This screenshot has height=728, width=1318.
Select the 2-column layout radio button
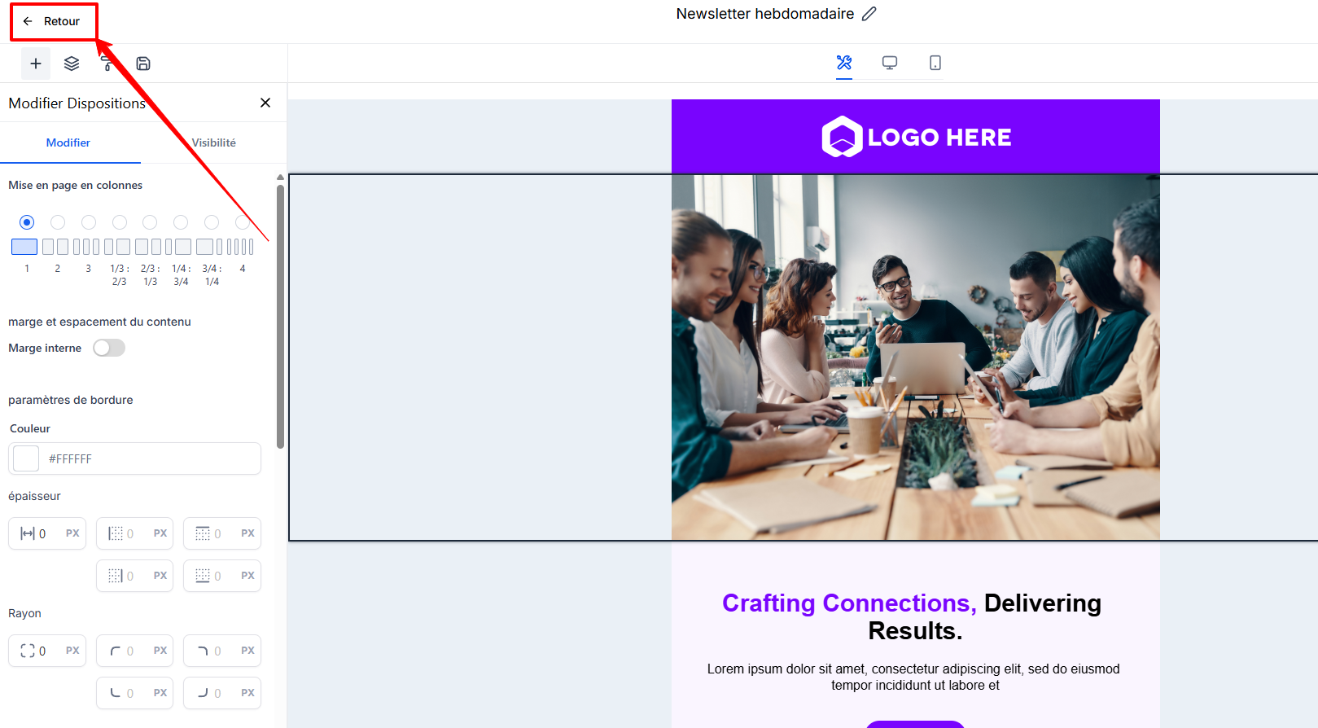pyautogui.click(x=58, y=222)
